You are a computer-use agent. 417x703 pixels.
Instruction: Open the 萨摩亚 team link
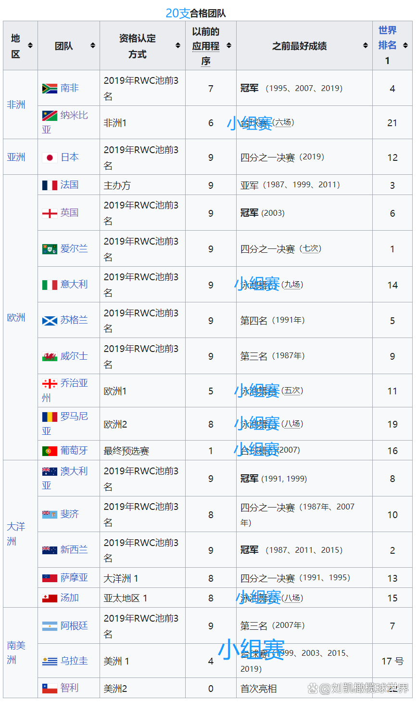[74, 578]
